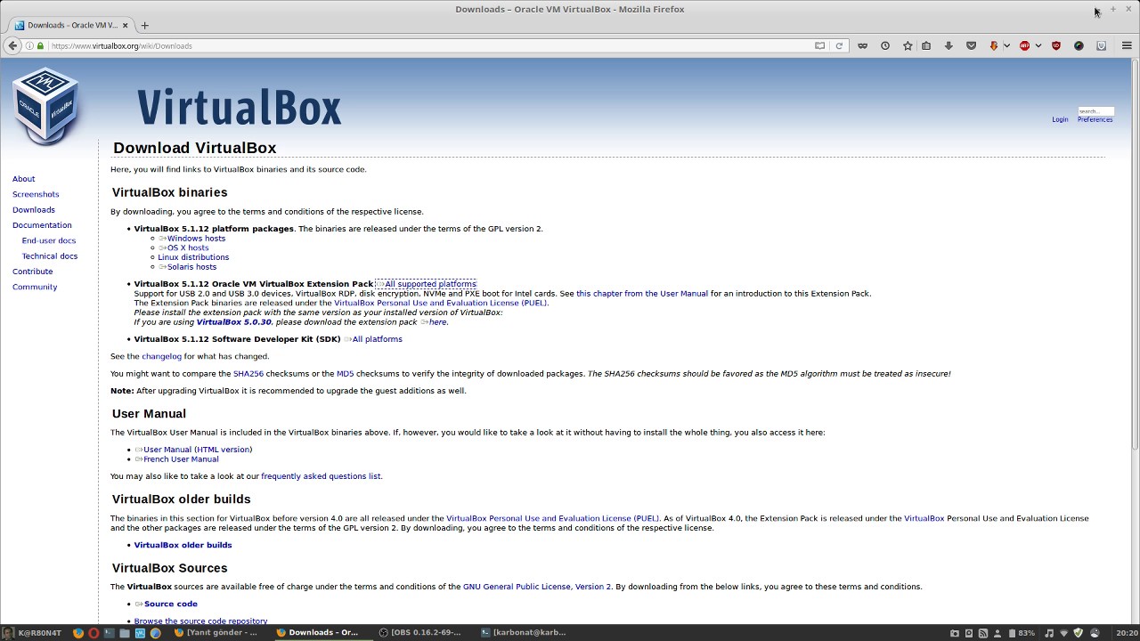
Task: Open the changelog link
Action: (x=161, y=356)
